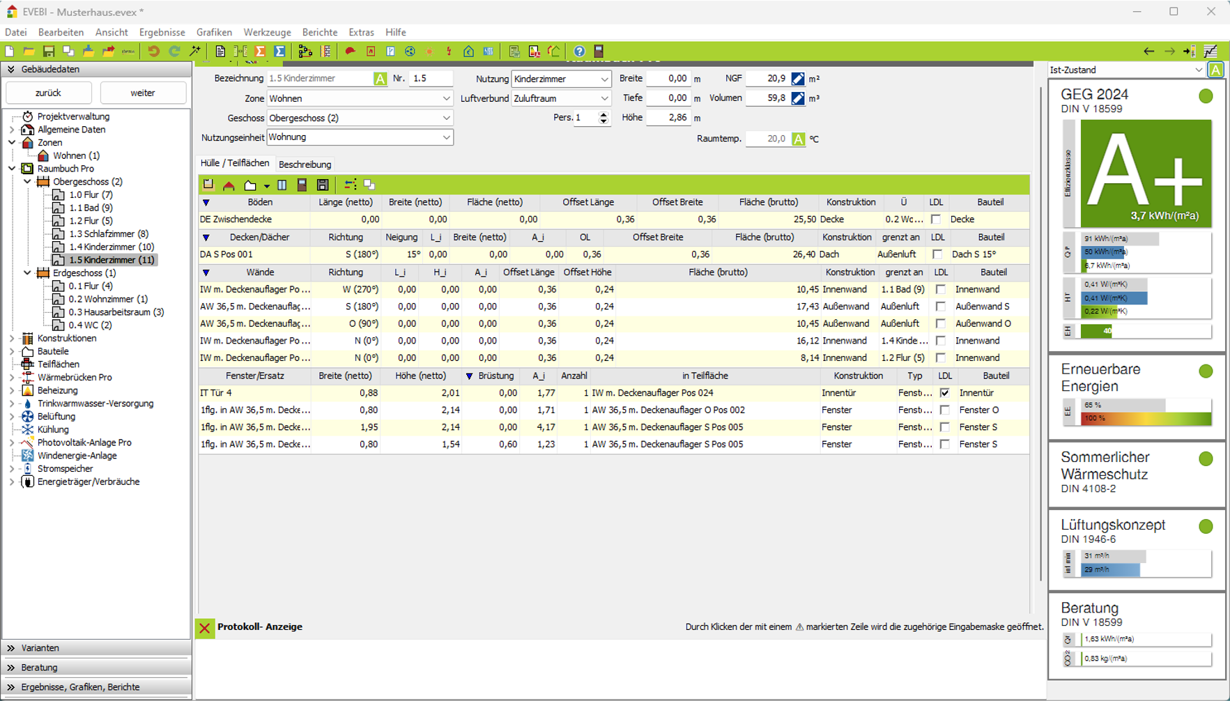This screenshot has height=701, width=1230.
Task: Click the undo arrow in main toolbar
Action: coord(153,52)
